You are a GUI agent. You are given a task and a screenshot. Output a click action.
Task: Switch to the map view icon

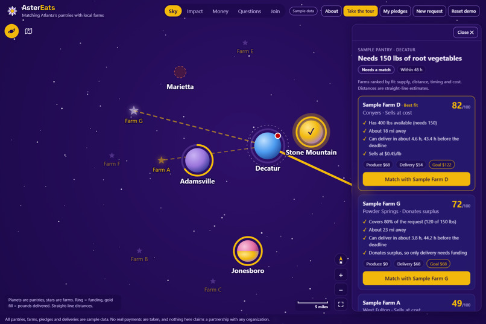coord(28,31)
